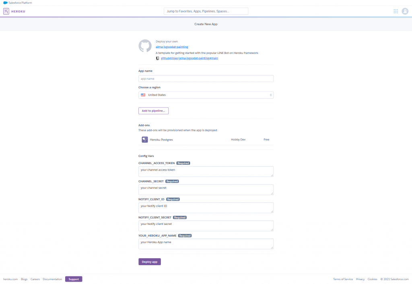
Task: Focus the Jump to Favorites search box
Action: 206,11
